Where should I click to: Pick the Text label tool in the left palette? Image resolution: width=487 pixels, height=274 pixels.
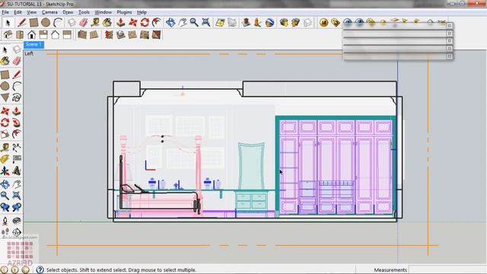[x=17, y=159]
